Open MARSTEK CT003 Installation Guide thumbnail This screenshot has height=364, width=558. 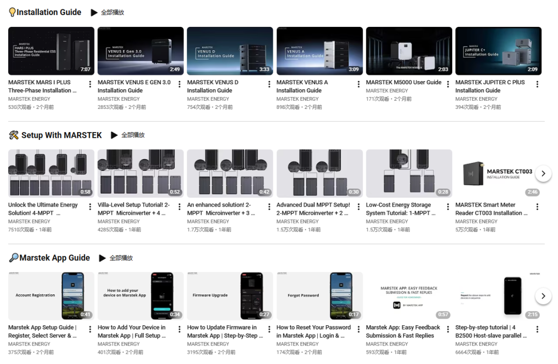point(498,173)
